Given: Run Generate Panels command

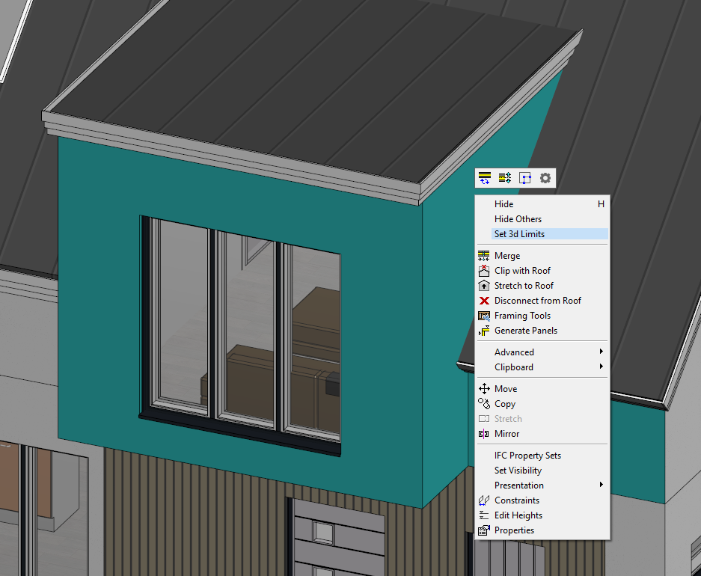Looking at the screenshot, I should click(525, 331).
